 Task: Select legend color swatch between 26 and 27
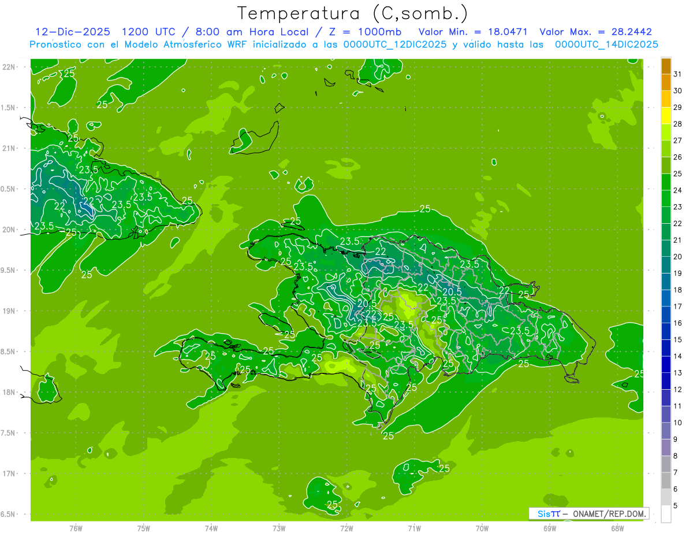tap(666, 149)
